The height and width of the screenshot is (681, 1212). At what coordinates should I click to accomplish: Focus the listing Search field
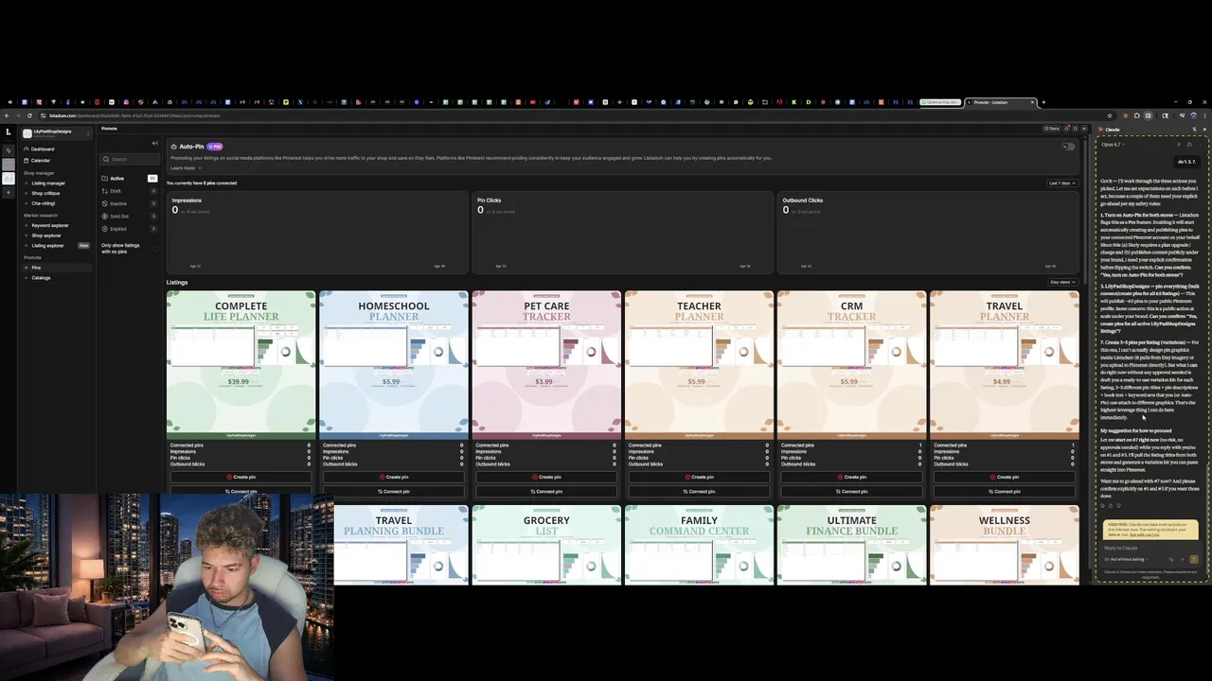tap(130, 159)
